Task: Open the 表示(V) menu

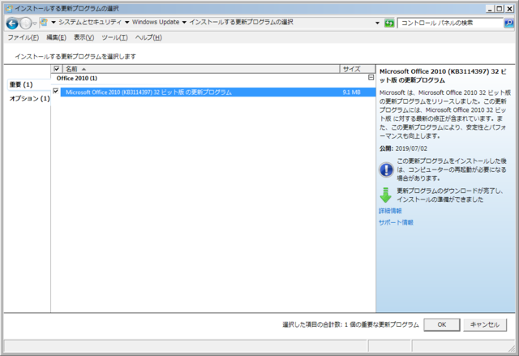Action: point(84,37)
